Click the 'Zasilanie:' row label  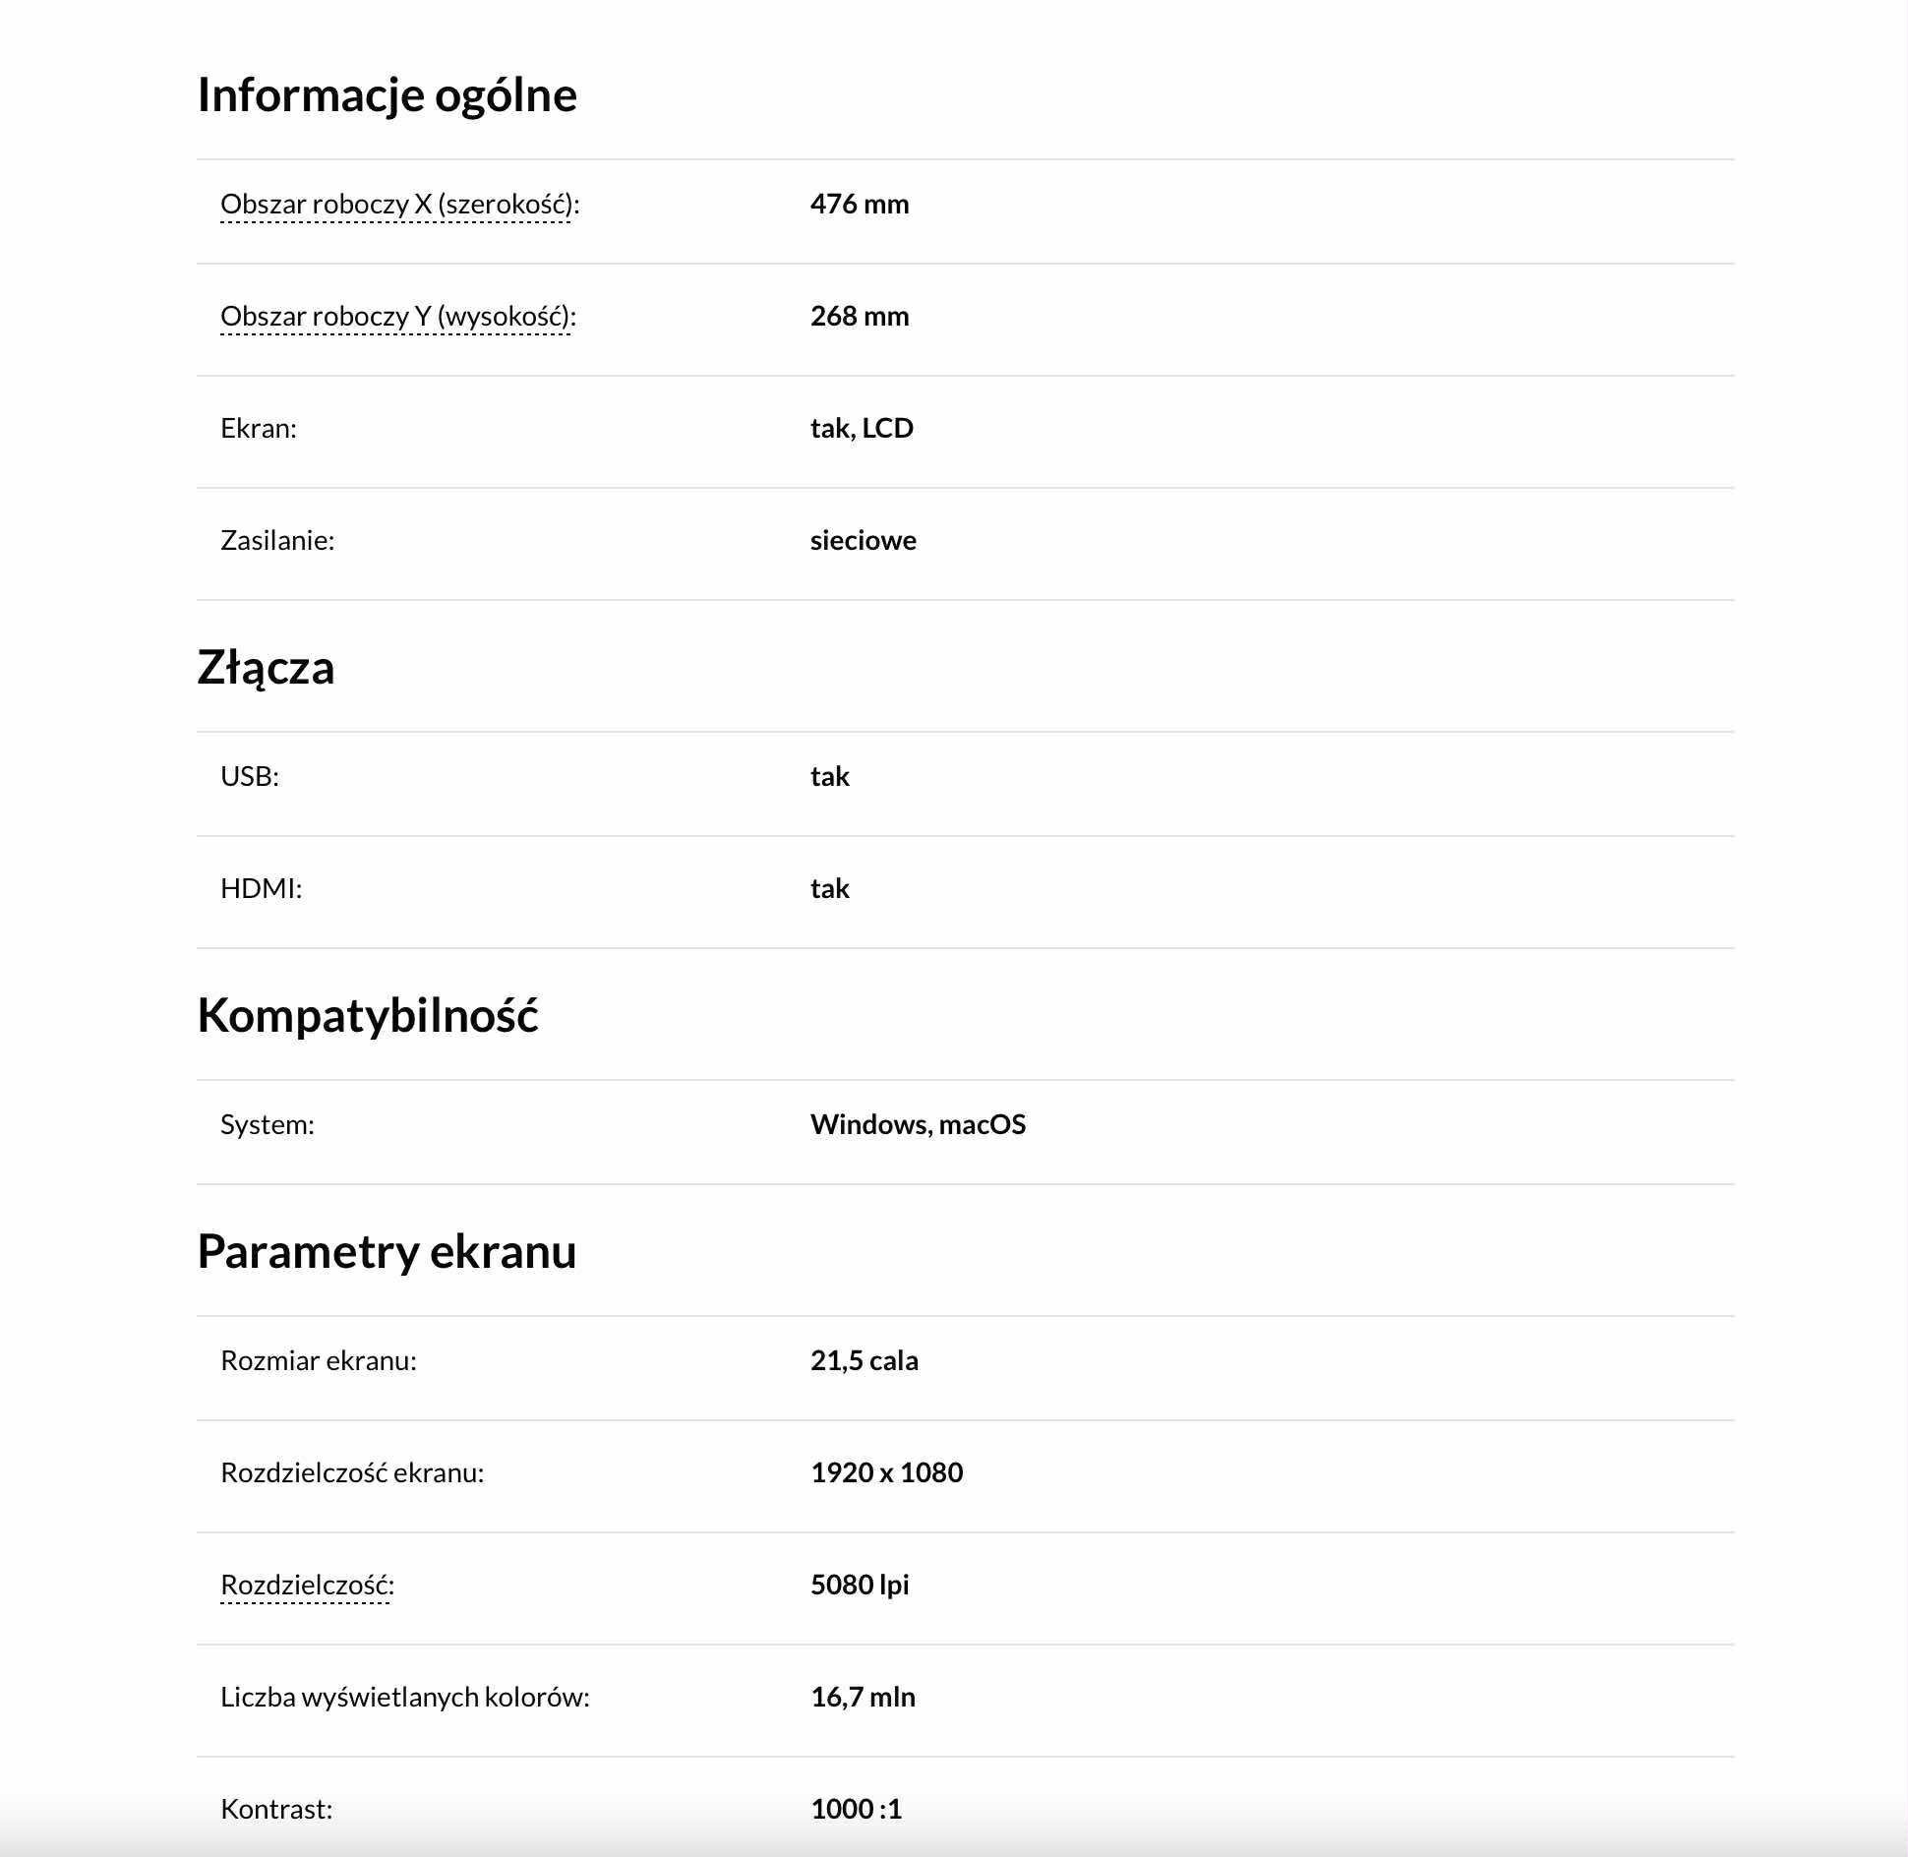tap(277, 541)
